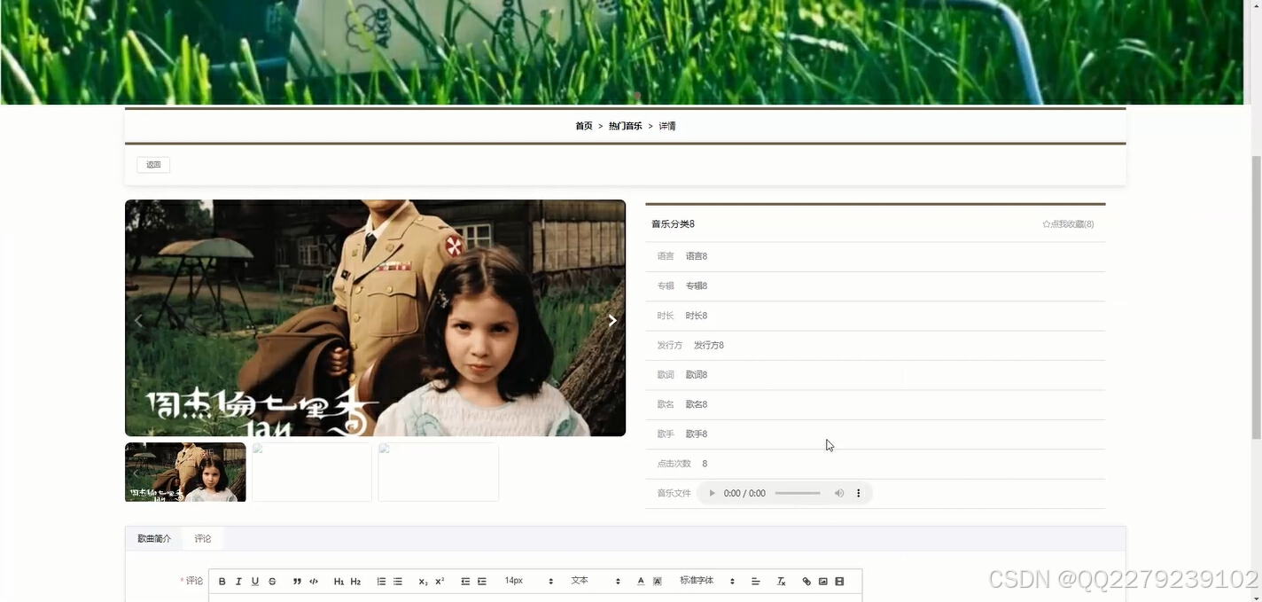Apply superscript formatting

coord(440,582)
